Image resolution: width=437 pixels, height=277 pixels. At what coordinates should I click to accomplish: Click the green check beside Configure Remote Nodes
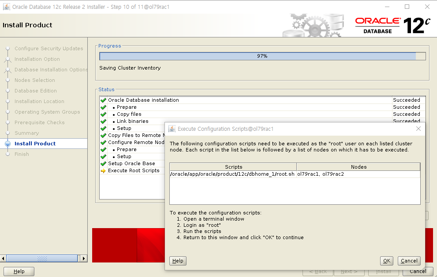coord(103,143)
